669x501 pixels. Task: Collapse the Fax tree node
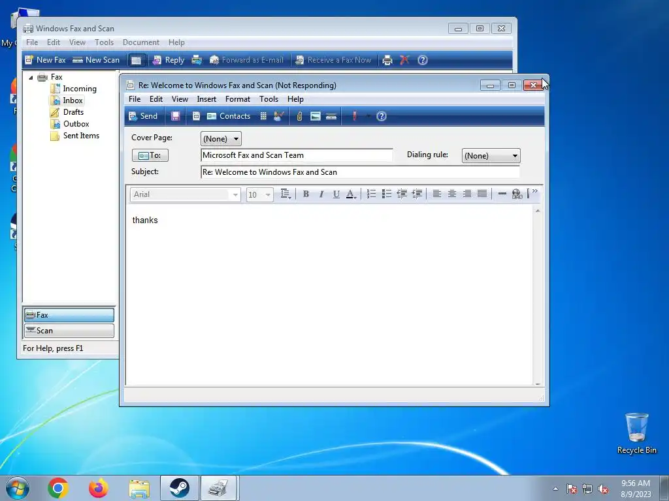click(31, 78)
